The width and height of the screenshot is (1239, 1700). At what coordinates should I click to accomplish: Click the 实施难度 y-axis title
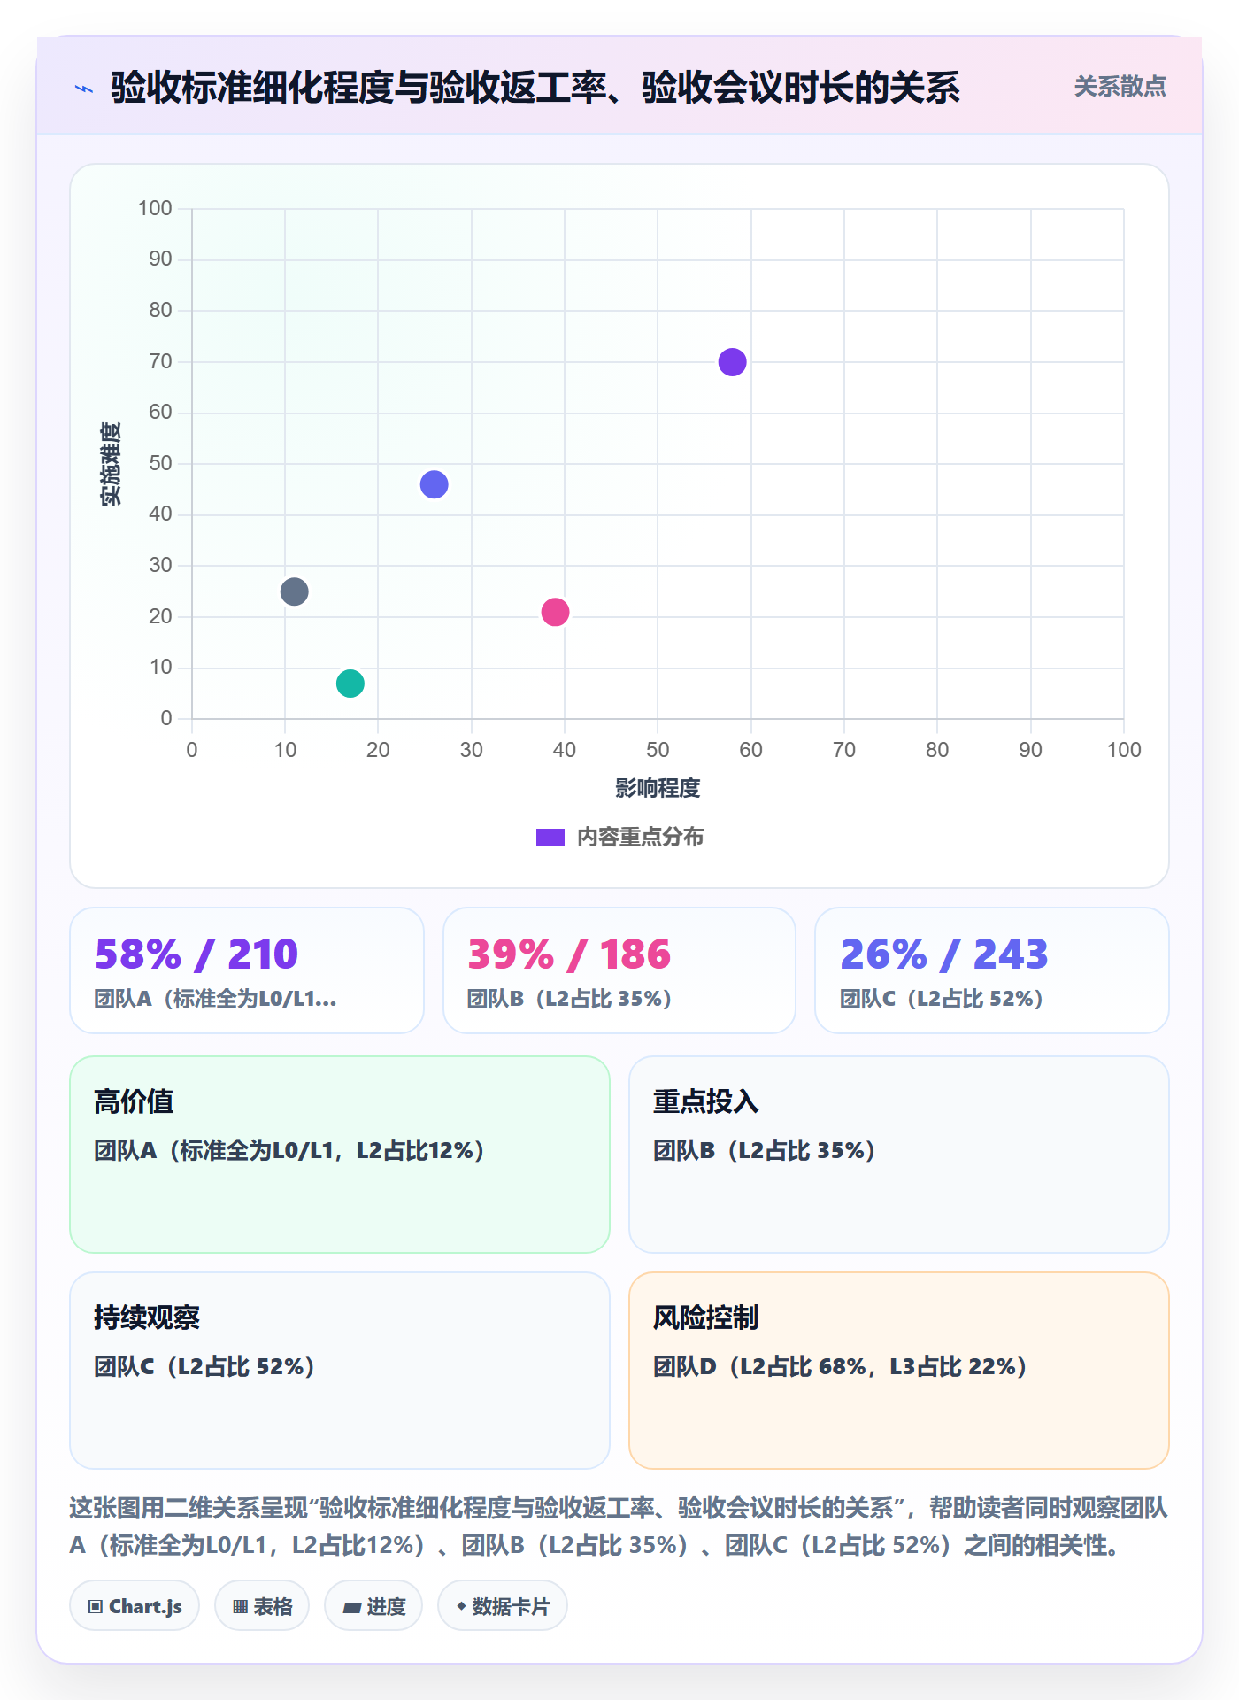111,464
